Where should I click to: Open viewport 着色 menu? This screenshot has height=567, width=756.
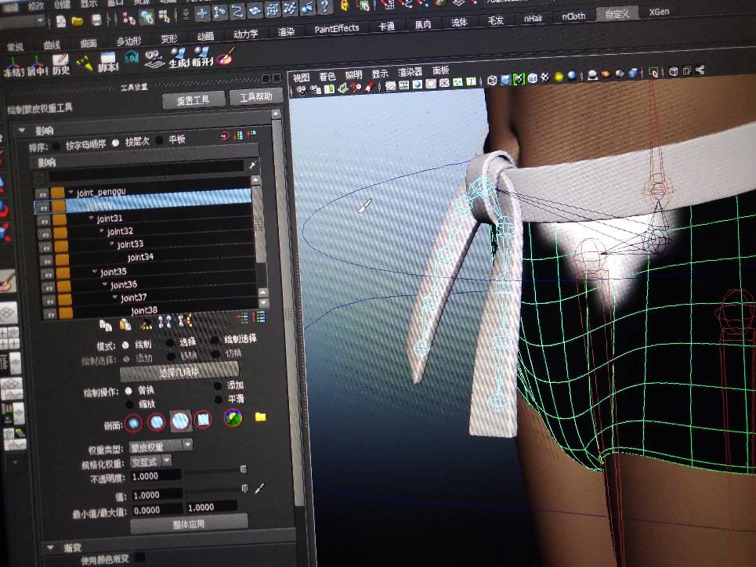click(x=327, y=77)
